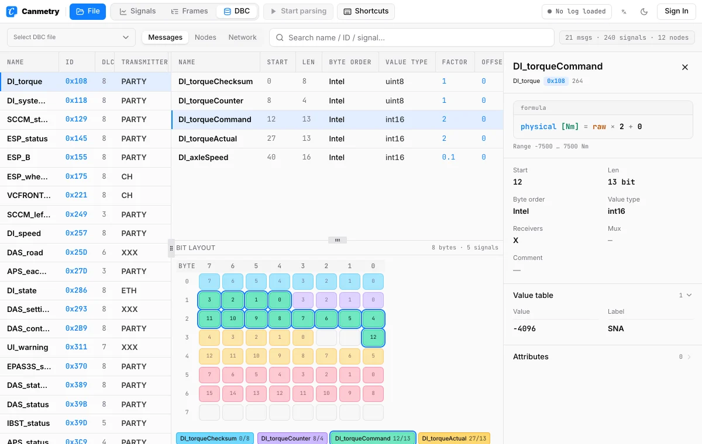This screenshot has width=702, height=444.
Task: Switch to the Nodes view
Action: coord(205,37)
